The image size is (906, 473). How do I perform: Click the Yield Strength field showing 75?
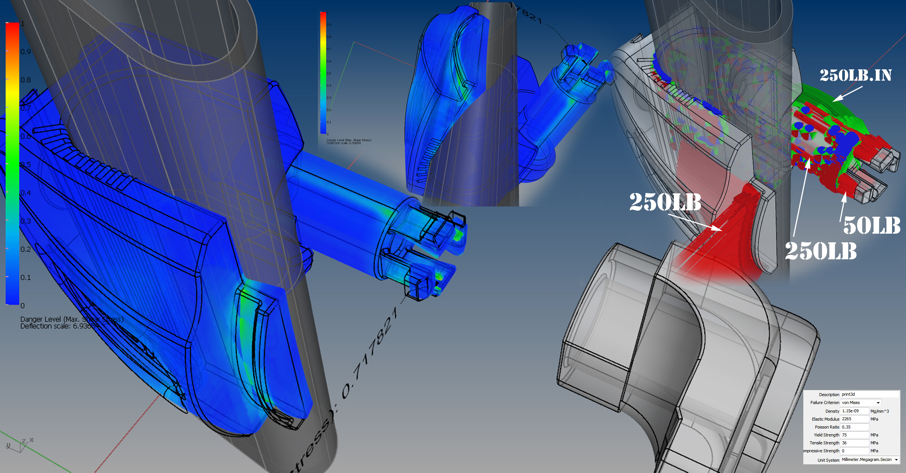point(854,435)
